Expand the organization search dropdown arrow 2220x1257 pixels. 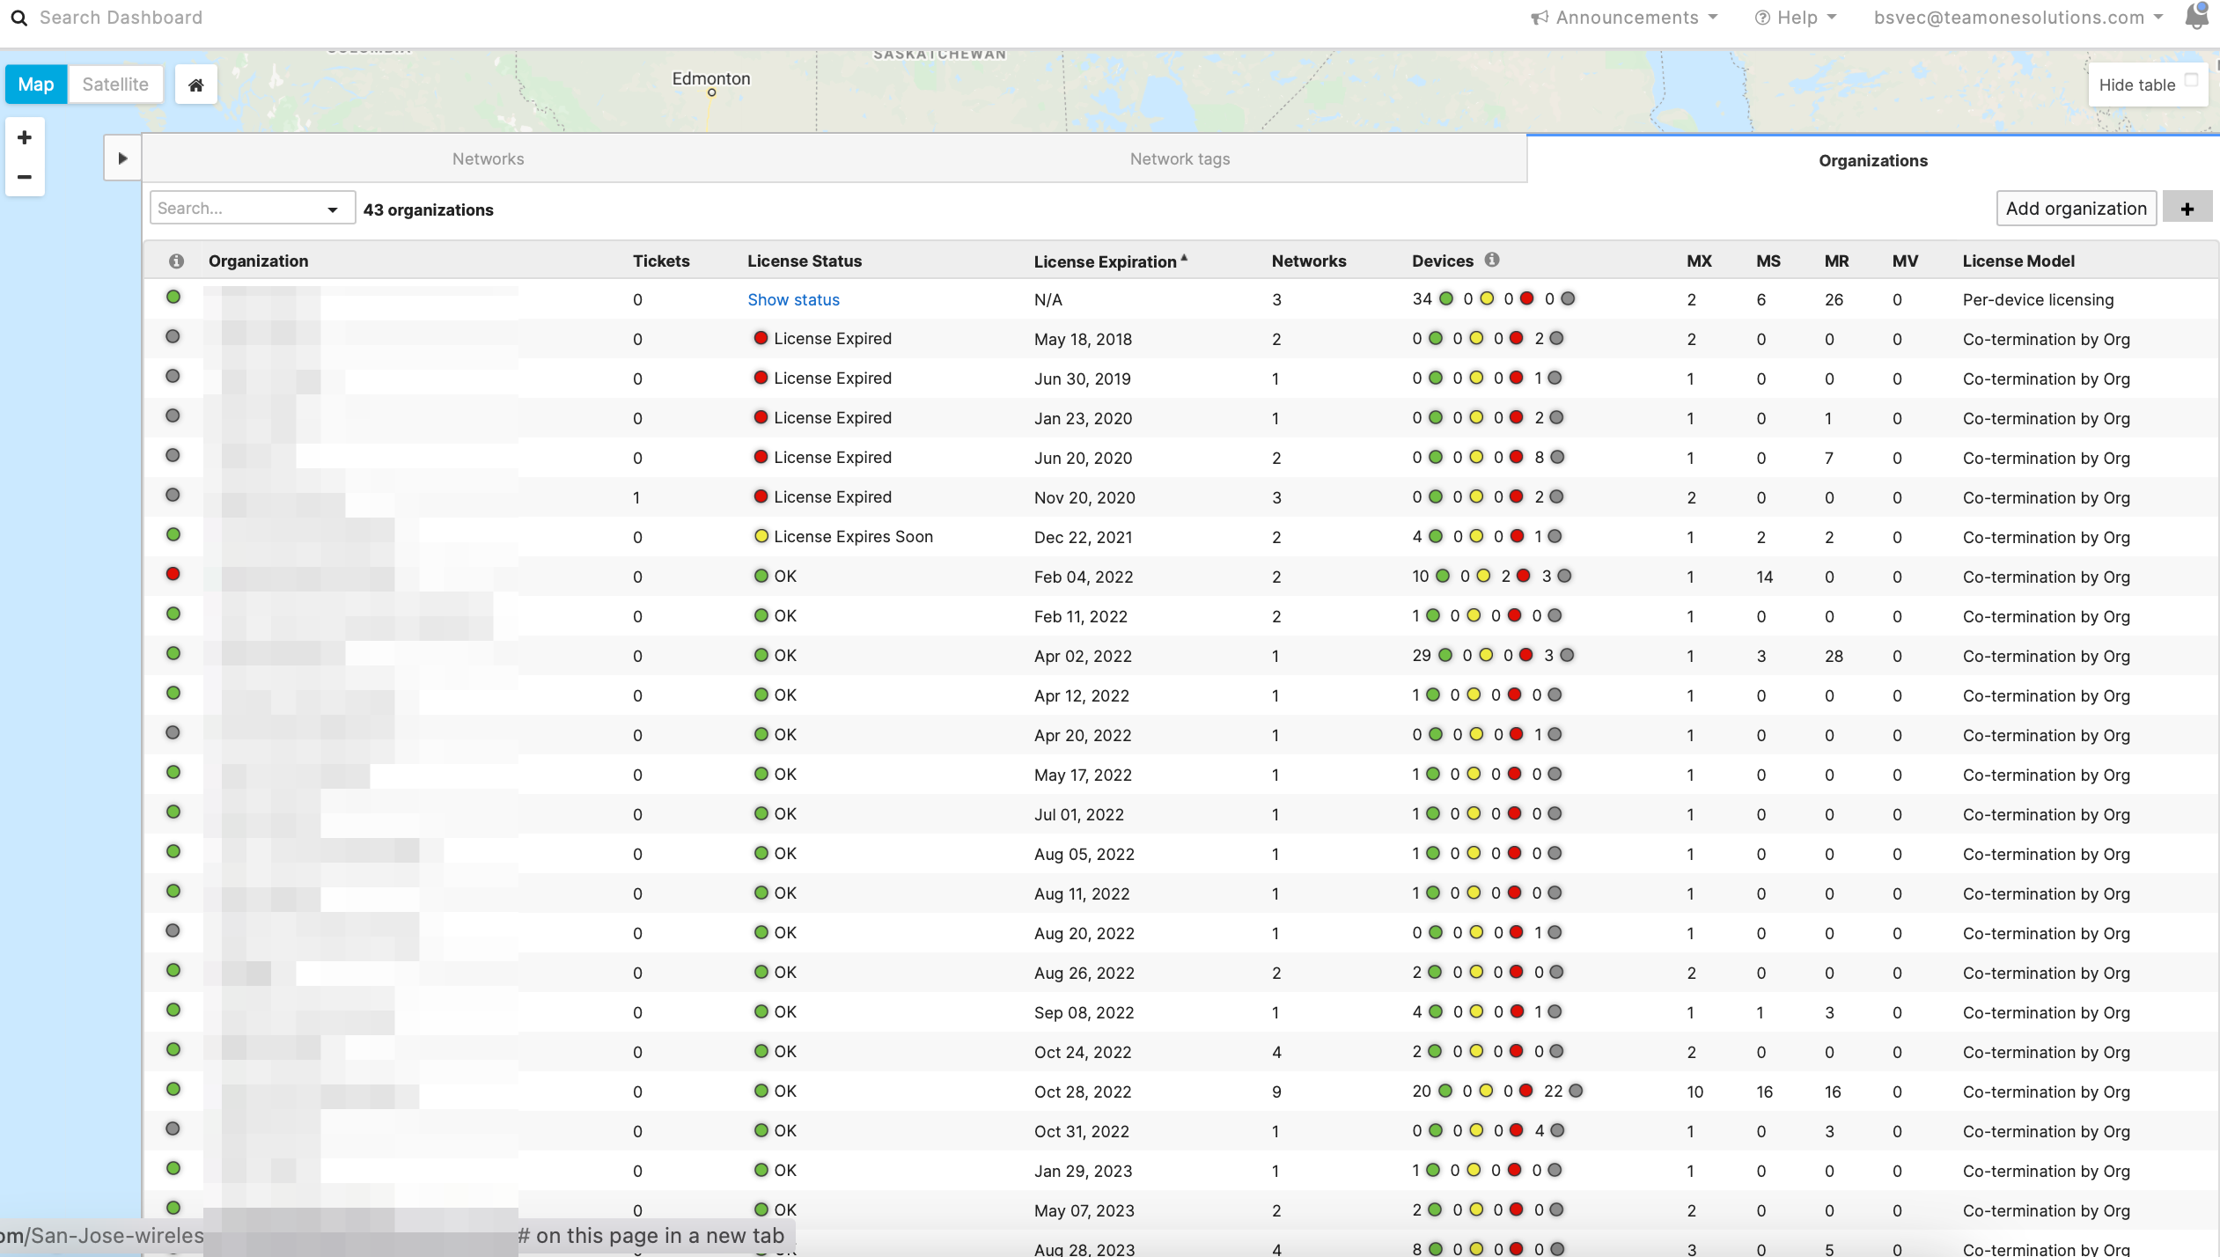tap(333, 208)
